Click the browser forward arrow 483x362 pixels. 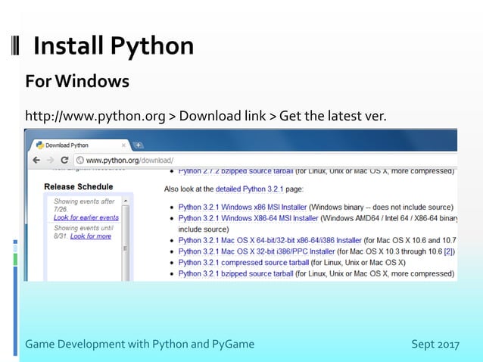click(x=50, y=160)
